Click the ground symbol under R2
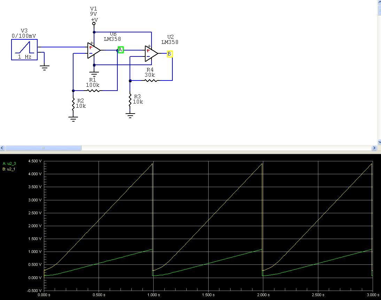381x300 pixels. click(x=73, y=119)
